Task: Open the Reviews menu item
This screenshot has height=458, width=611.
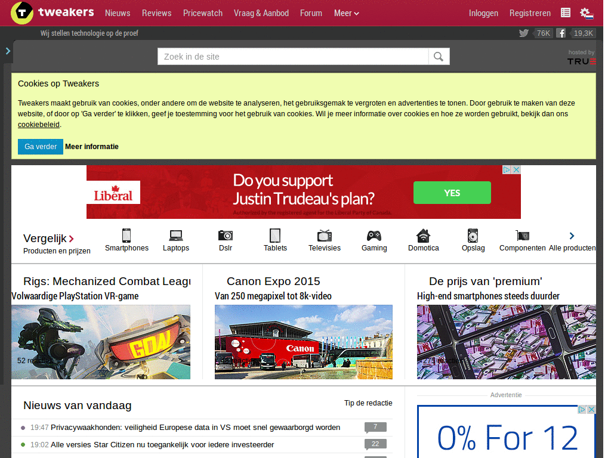Action: click(157, 13)
